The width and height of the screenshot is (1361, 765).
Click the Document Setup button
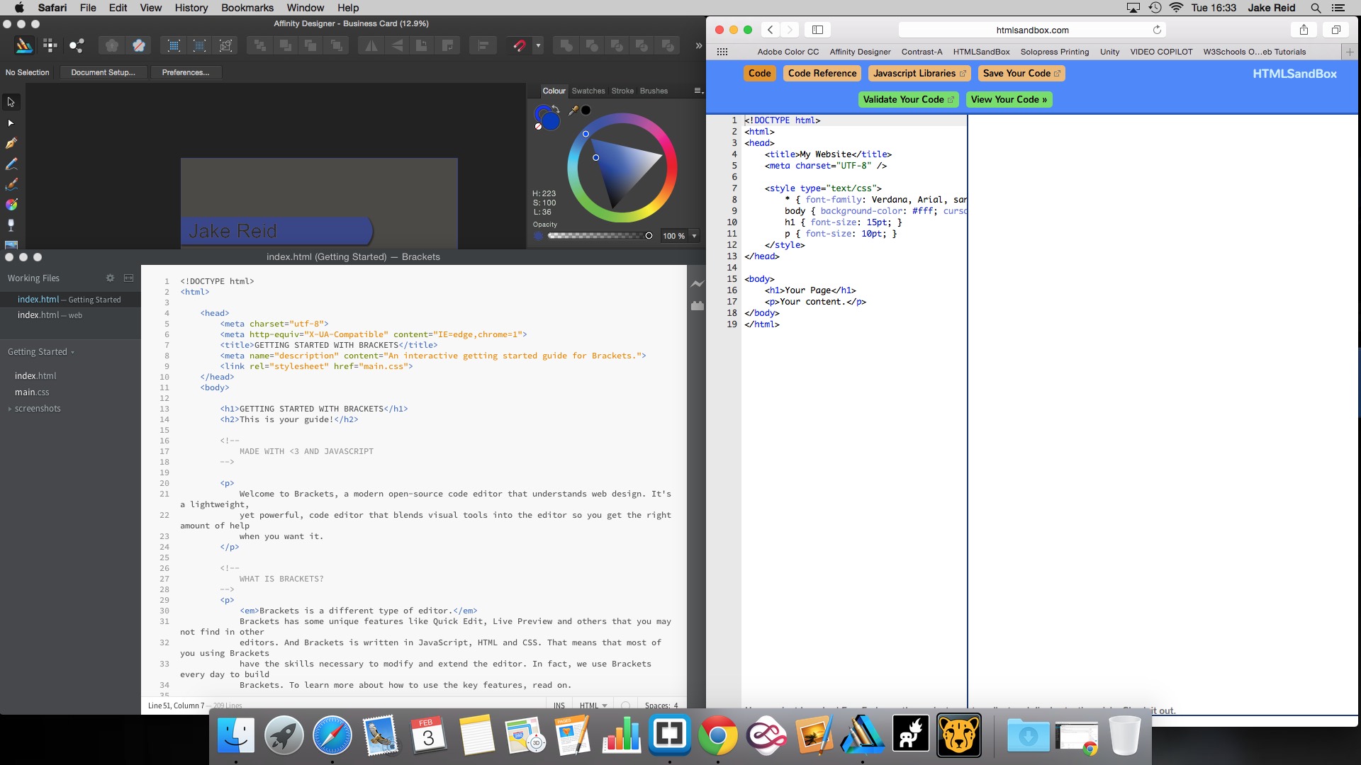click(x=103, y=72)
